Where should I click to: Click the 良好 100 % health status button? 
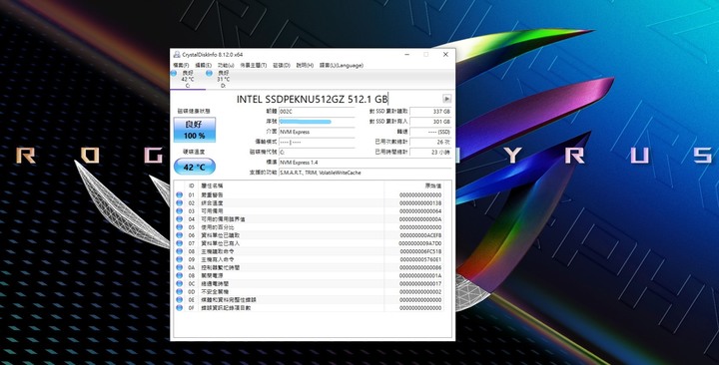195,130
